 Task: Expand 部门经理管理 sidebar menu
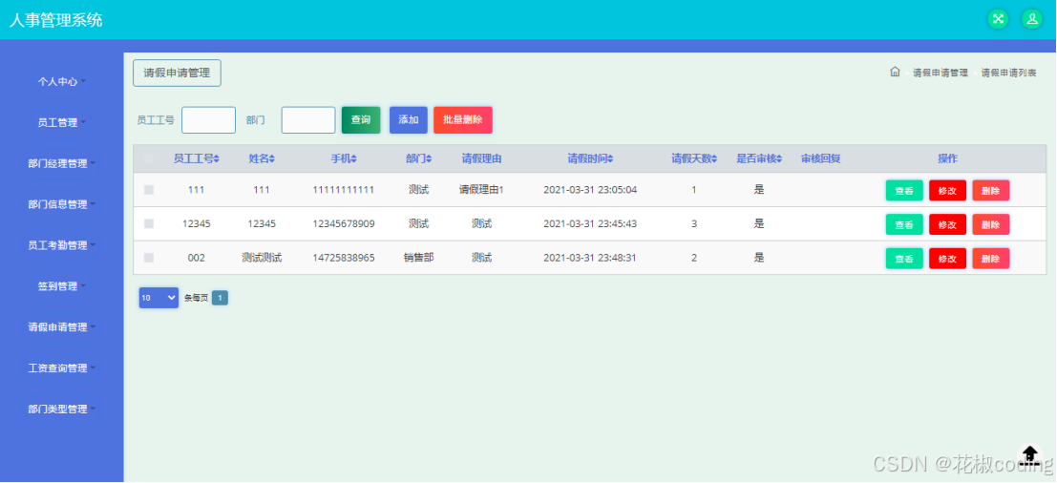pyautogui.click(x=61, y=163)
